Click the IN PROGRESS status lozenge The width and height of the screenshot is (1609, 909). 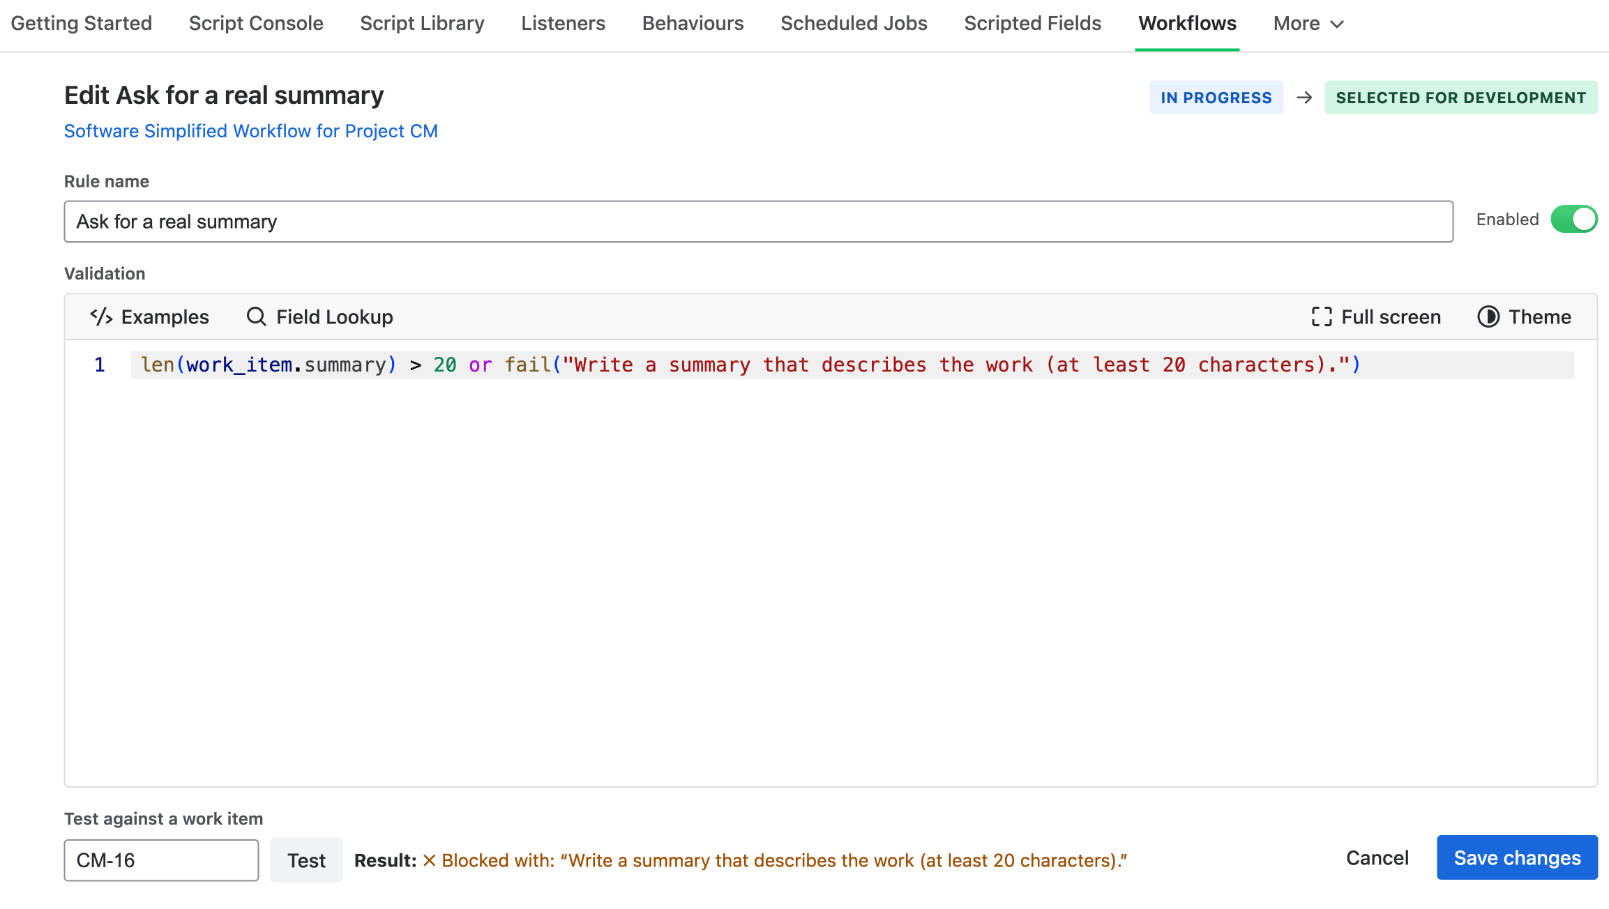[x=1216, y=98]
